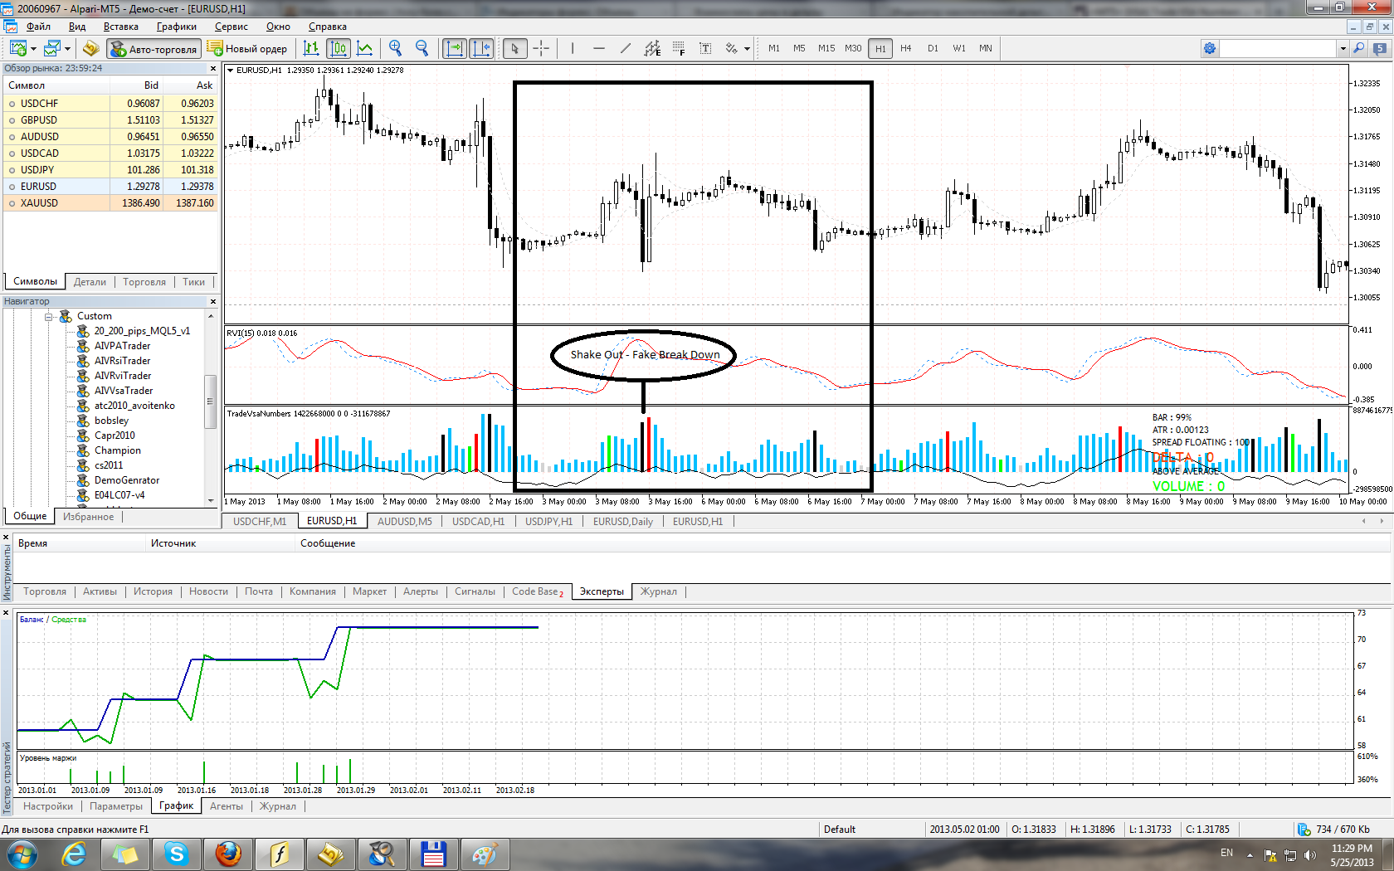Switch to the Журнал tab in toolbox
Screen dimensions: 1394x871
(659, 591)
